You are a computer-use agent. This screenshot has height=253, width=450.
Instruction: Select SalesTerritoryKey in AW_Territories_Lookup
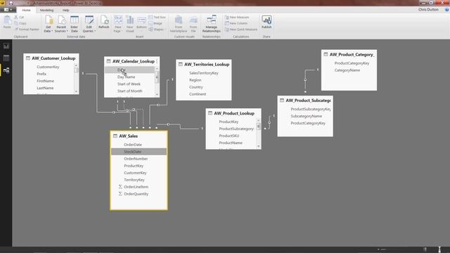pyautogui.click(x=204, y=73)
